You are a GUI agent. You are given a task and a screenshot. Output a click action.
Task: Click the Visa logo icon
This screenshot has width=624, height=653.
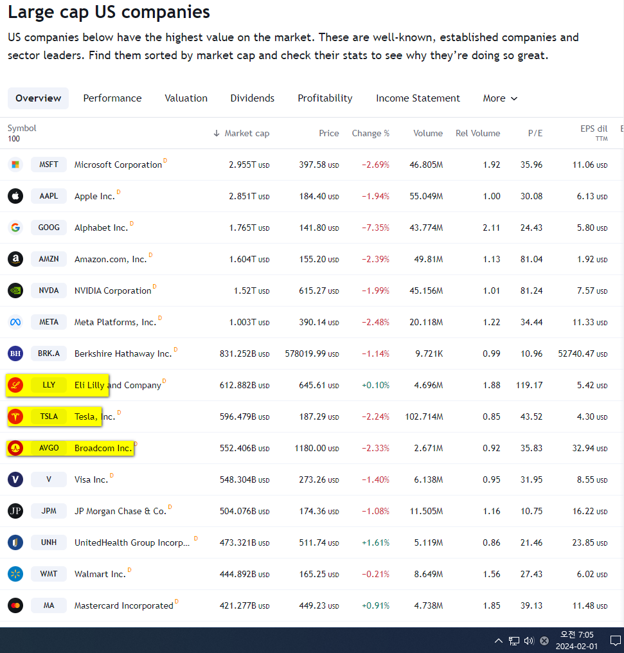[15, 479]
